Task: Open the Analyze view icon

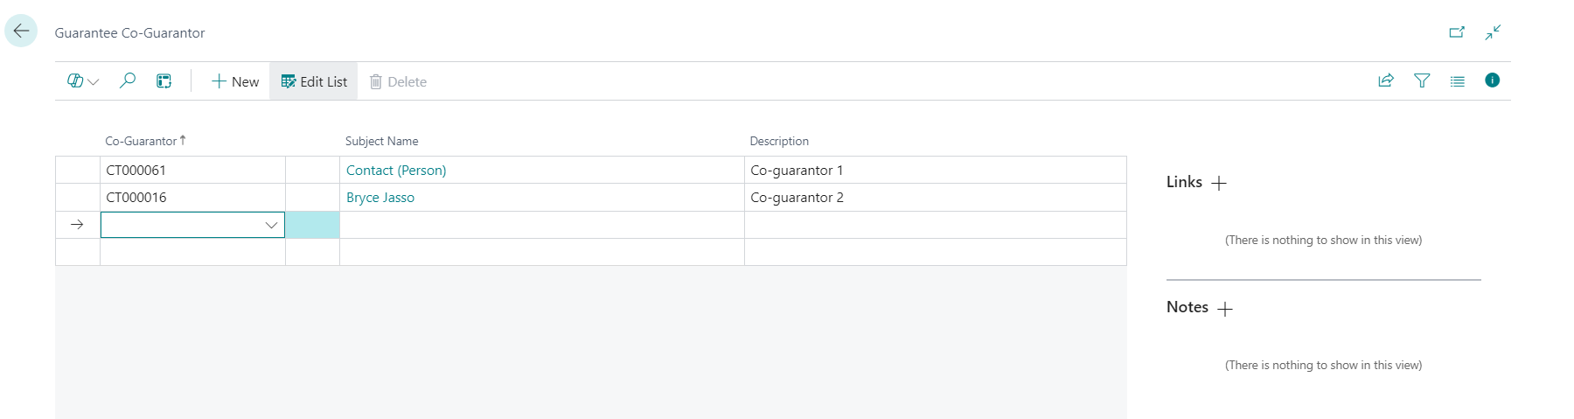Action: point(164,81)
